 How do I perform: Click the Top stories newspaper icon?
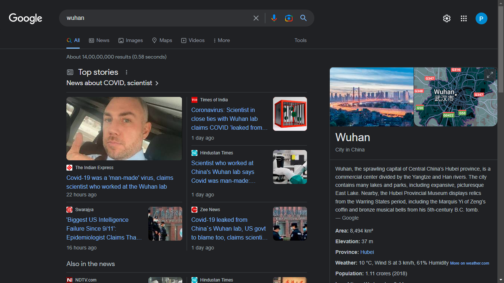[70, 72]
